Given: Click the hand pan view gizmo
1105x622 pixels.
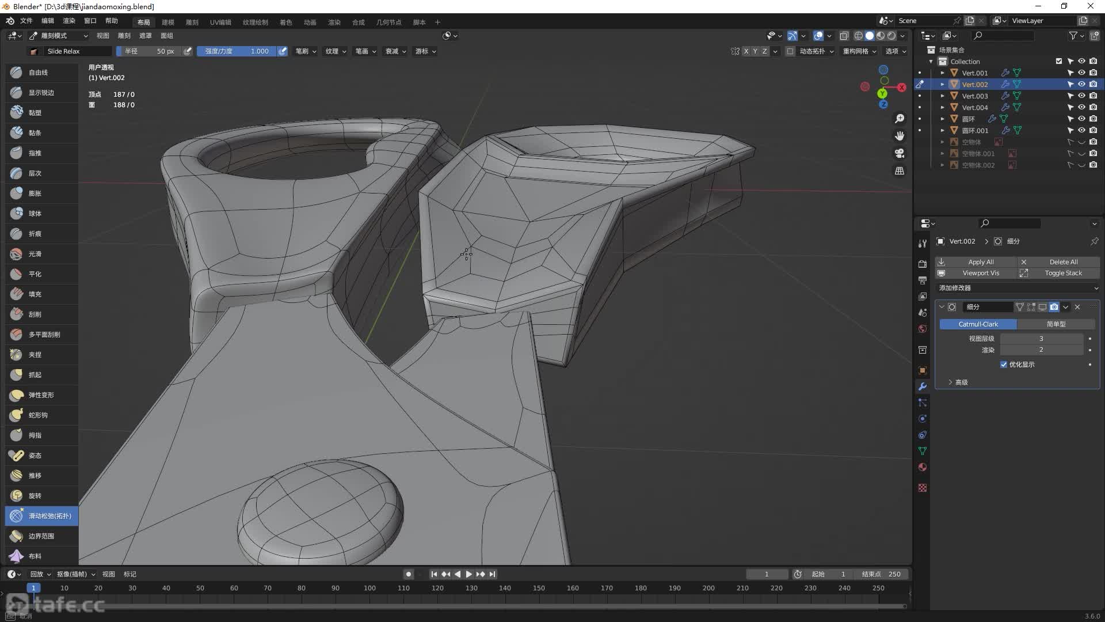Looking at the screenshot, I should 900,136.
